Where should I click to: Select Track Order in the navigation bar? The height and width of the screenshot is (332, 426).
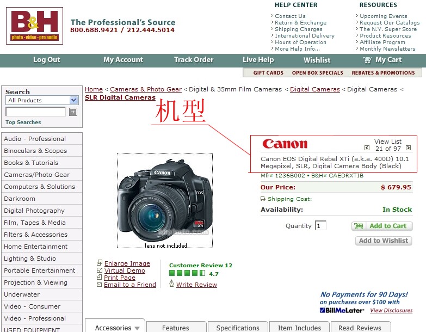point(194,60)
